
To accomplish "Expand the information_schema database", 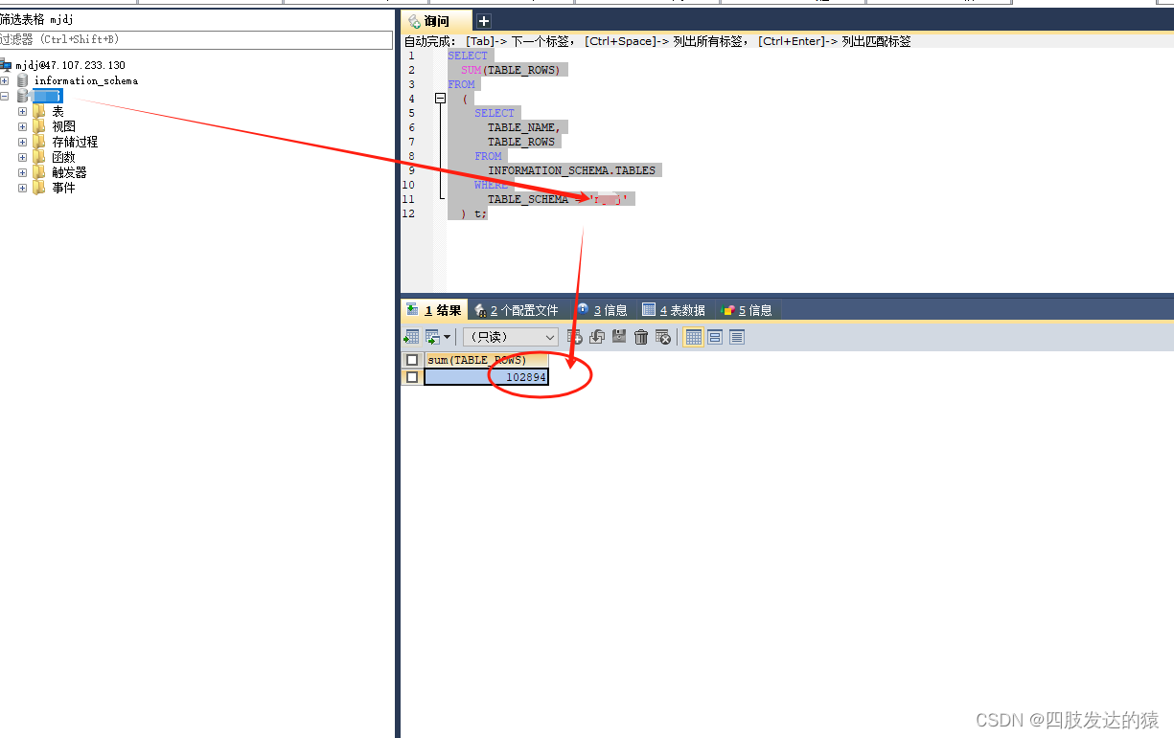I will [x=5, y=80].
